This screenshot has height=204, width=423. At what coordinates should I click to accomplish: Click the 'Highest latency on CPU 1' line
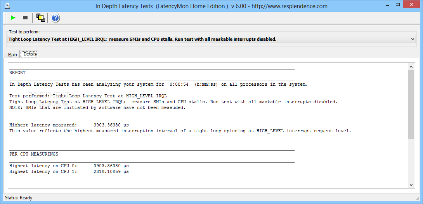point(69,172)
